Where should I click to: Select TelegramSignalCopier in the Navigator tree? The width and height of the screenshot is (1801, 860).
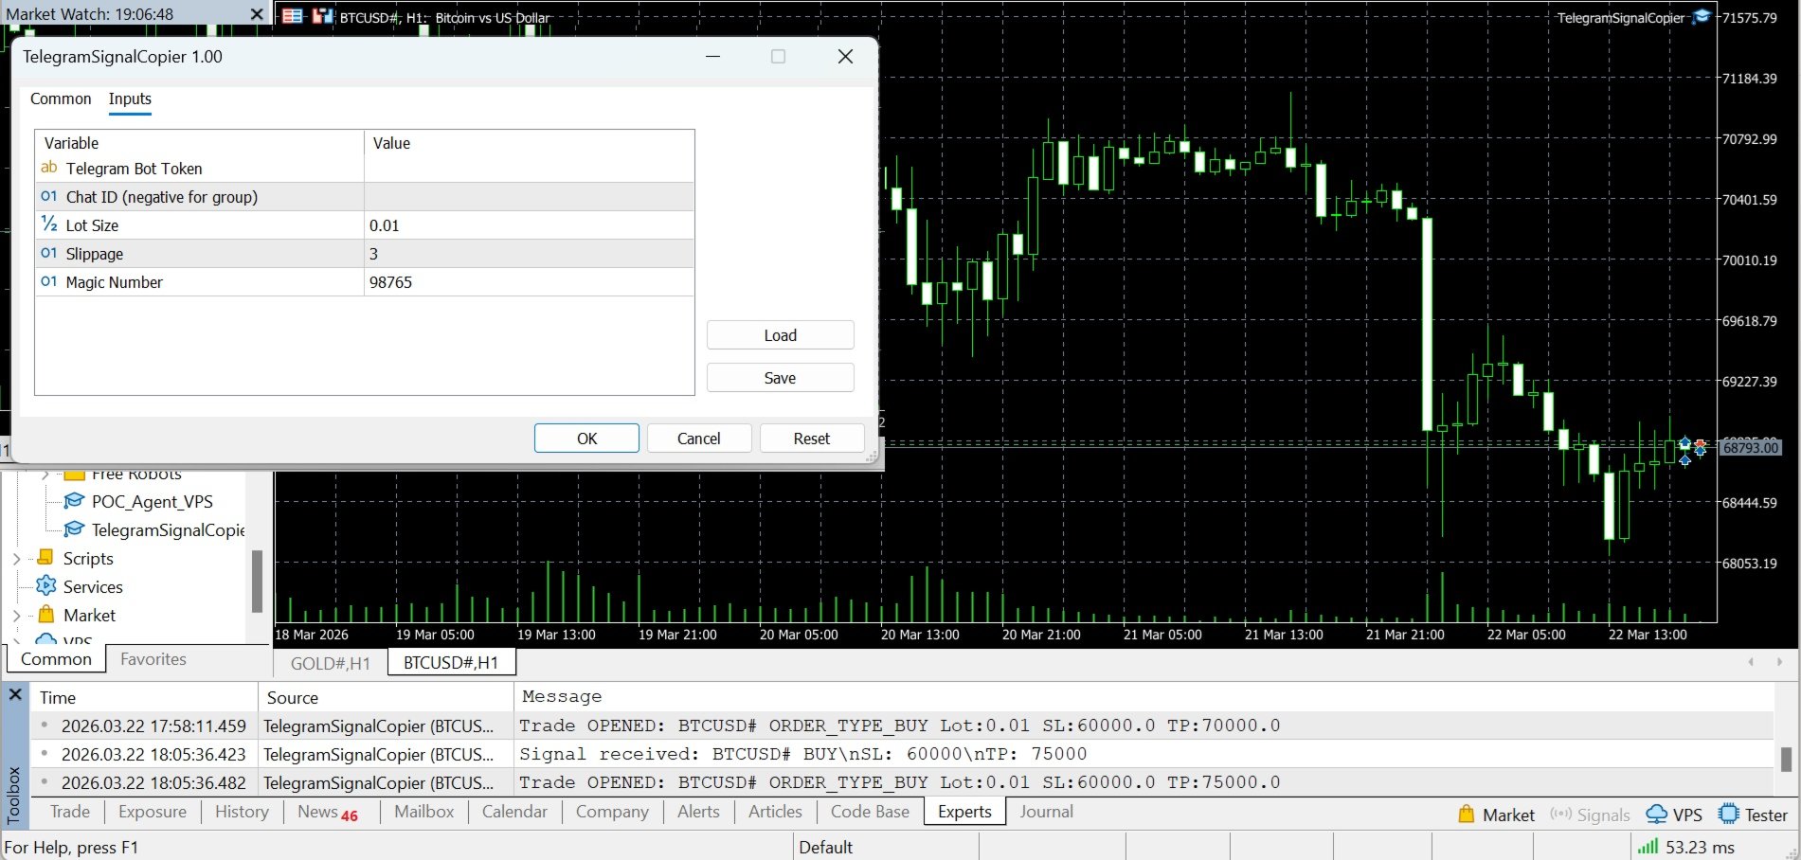click(x=168, y=530)
